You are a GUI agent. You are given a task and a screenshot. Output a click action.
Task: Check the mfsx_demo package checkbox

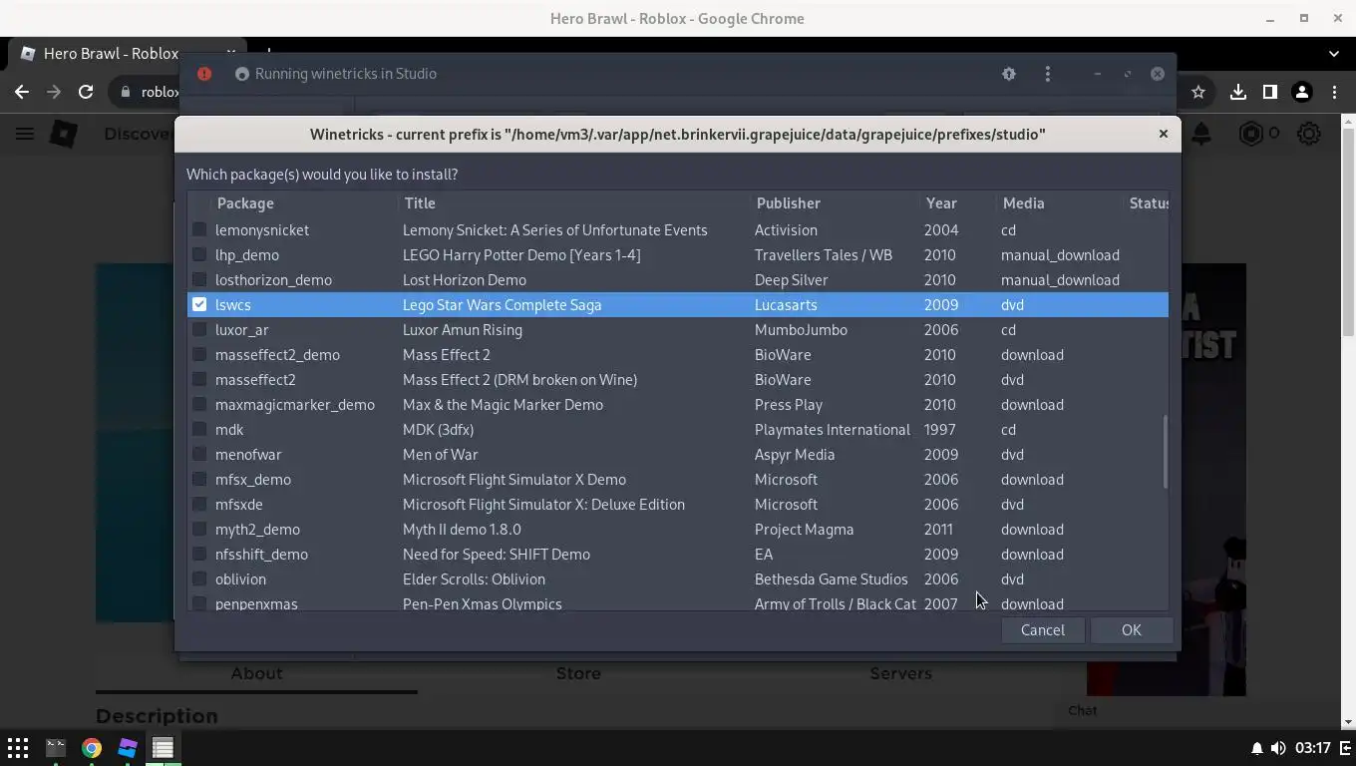coord(199,480)
